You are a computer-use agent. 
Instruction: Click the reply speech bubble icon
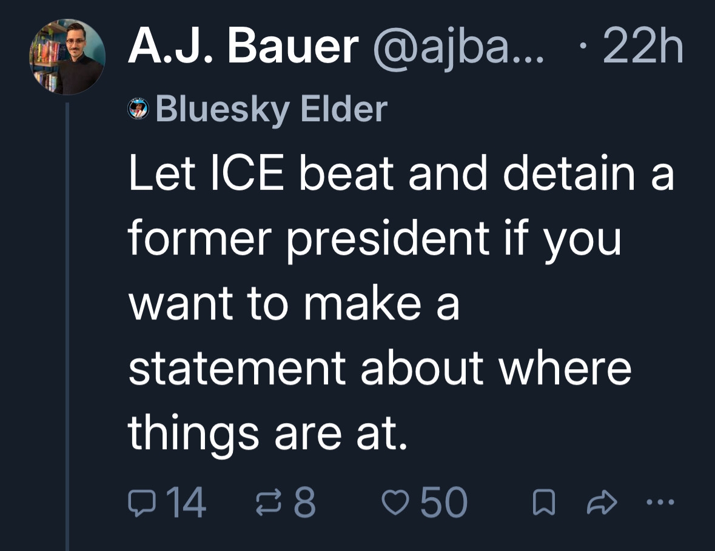tap(141, 503)
